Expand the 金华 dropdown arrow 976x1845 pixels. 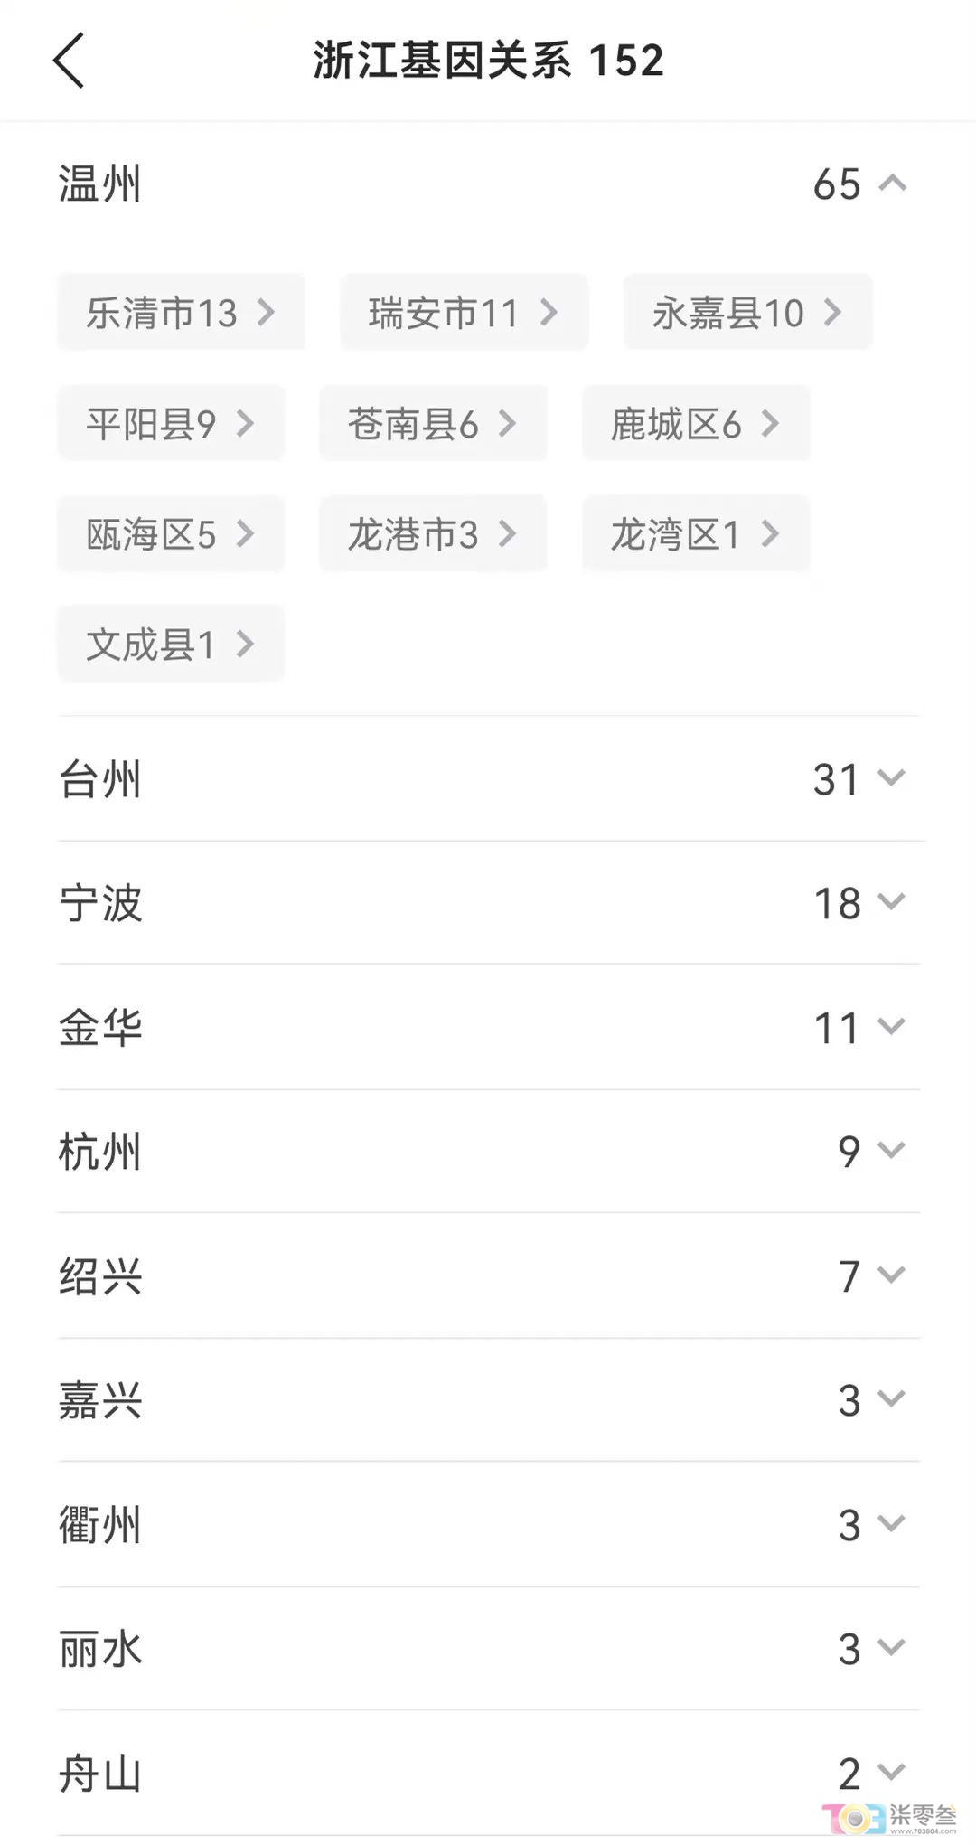(x=892, y=1026)
